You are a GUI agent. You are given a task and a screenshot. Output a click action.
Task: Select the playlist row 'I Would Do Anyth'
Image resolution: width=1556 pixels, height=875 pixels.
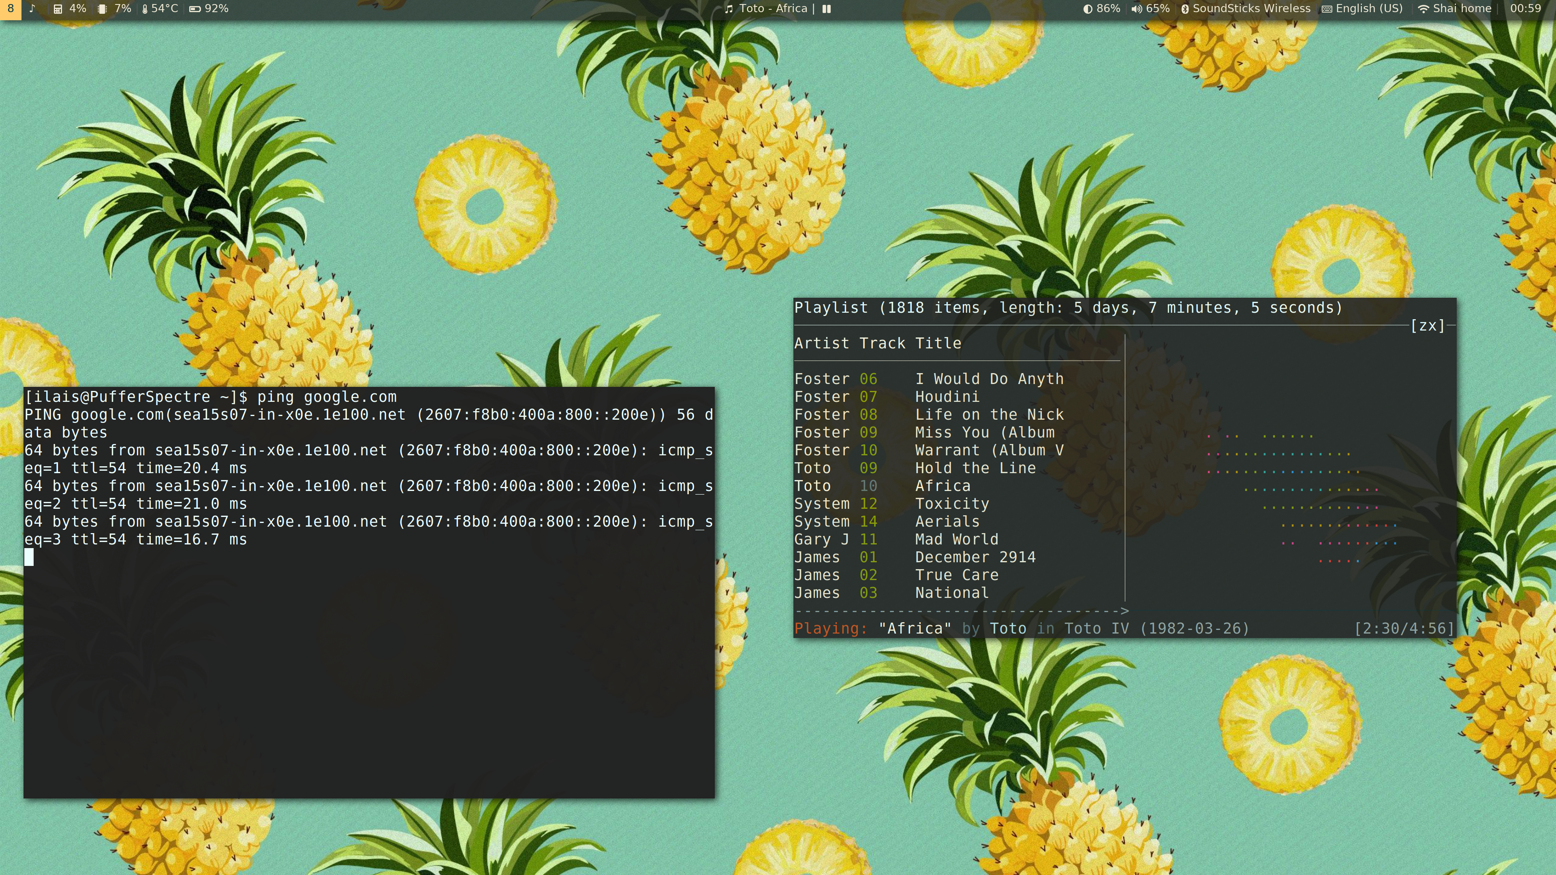pyautogui.click(x=958, y=379)
